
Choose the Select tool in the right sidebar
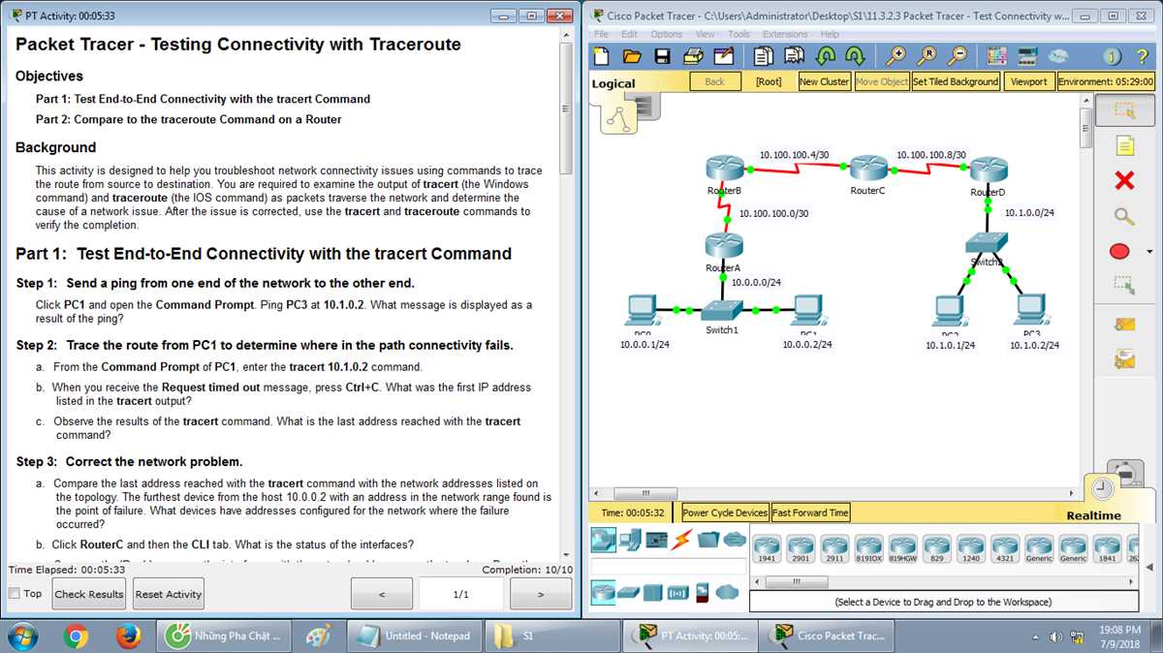click(1124, 110)
